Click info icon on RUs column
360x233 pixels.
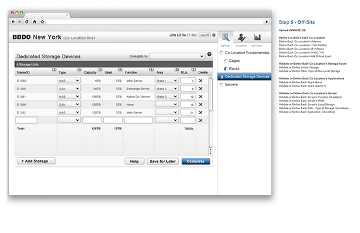pos(194,70)
